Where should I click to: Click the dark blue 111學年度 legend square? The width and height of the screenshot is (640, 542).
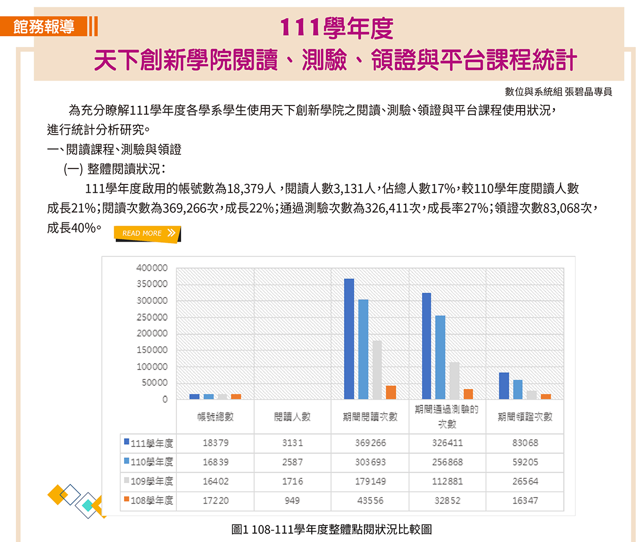tap(127, 442)
